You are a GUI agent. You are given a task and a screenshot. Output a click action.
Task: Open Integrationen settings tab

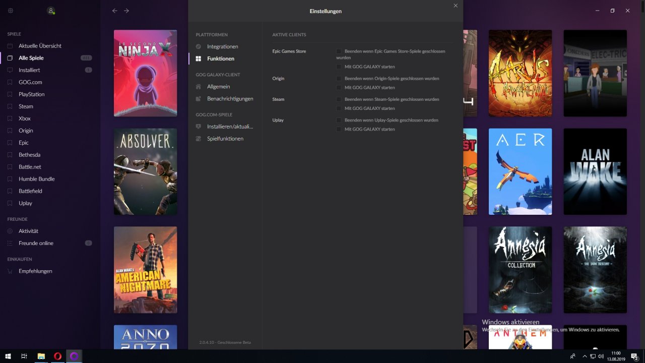(223, 46)
